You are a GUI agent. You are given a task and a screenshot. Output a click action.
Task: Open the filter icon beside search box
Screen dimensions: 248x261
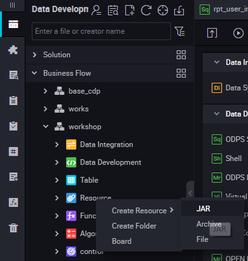[179, 31]
